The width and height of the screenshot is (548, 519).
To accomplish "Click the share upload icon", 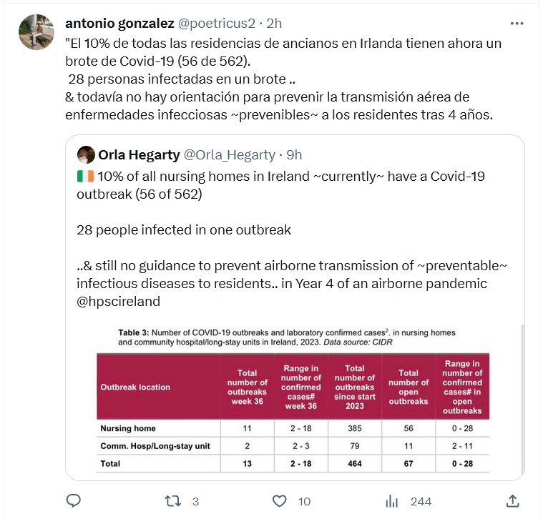I will (x=512, y=500).
